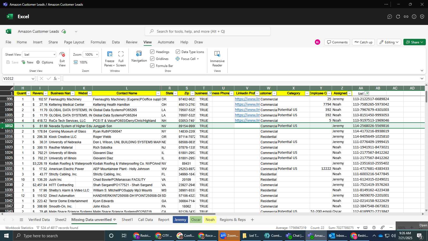428x241 pixels.
Task: Click the Comments button
Action: [337, 42]
